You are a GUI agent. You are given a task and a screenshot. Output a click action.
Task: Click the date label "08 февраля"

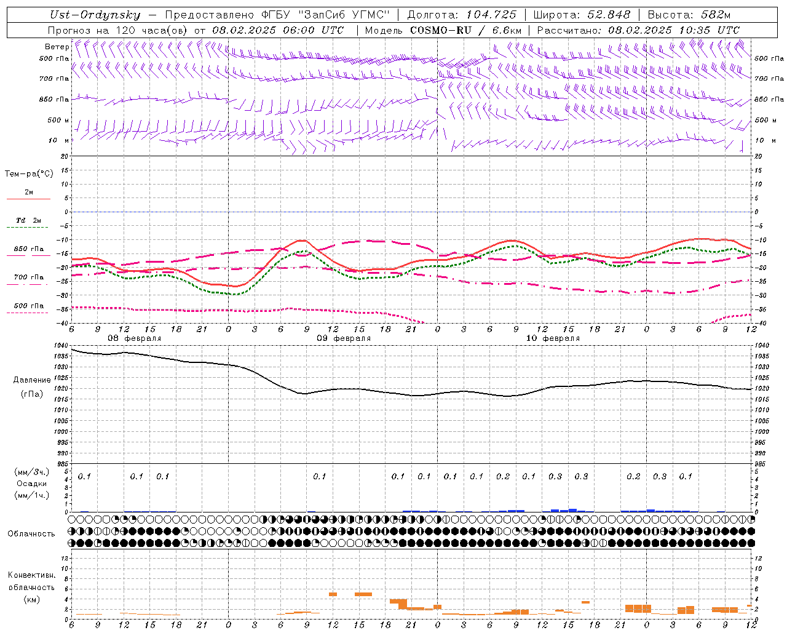tap(135, 338)
